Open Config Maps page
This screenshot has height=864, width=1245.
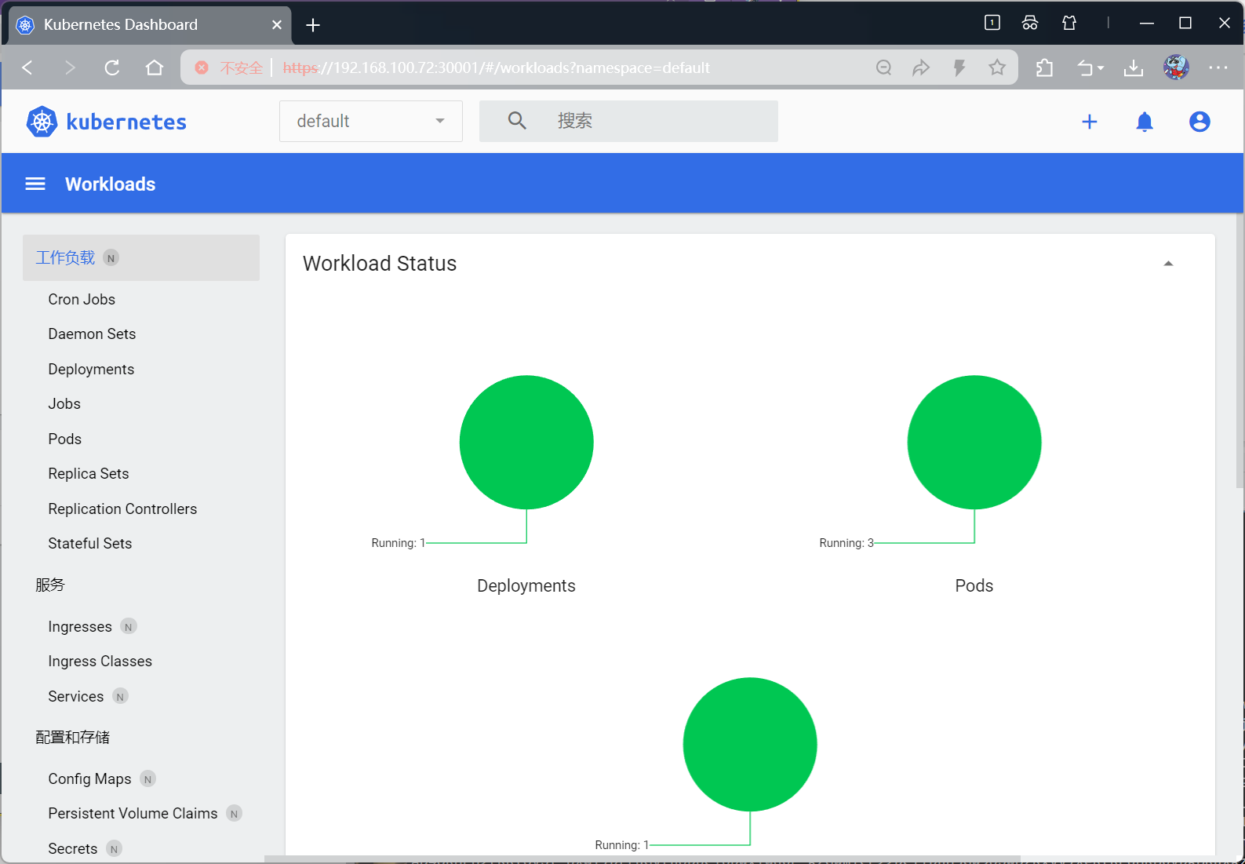89,778
